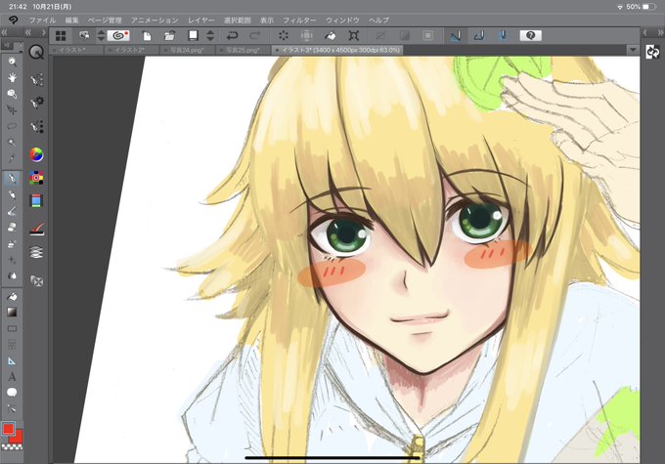Expand right palette dock double chevron
The image size is (665, 464).
(660, 32)
